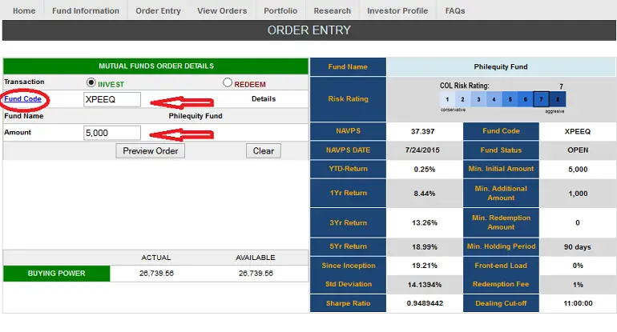Click the Risk Rating label cell
Image resolution: width=617 pixels, height=332 pixels.
click(x=348, y=99)
